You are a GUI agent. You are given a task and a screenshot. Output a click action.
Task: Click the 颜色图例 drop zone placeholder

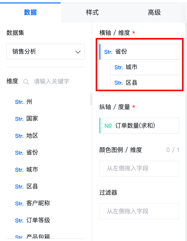139,169
